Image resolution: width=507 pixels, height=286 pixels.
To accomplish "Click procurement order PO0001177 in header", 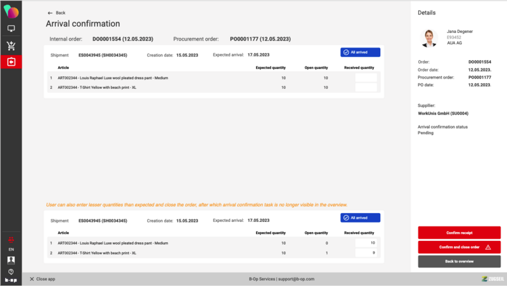I will 260,39.
